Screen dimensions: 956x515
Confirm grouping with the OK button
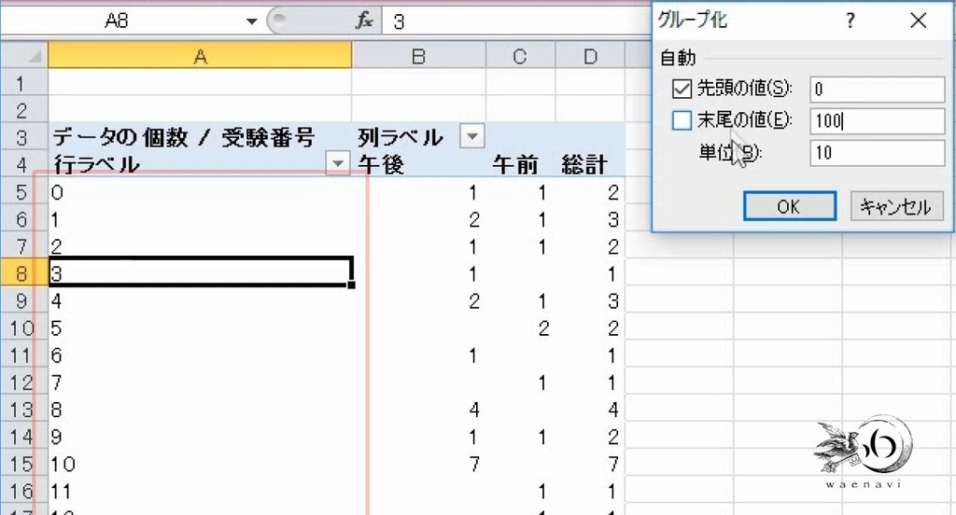click(790, 206)
